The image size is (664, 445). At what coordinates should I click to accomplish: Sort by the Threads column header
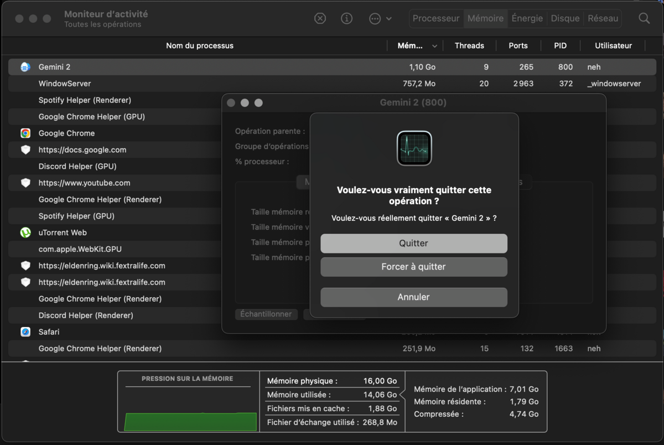coord(469,46)
